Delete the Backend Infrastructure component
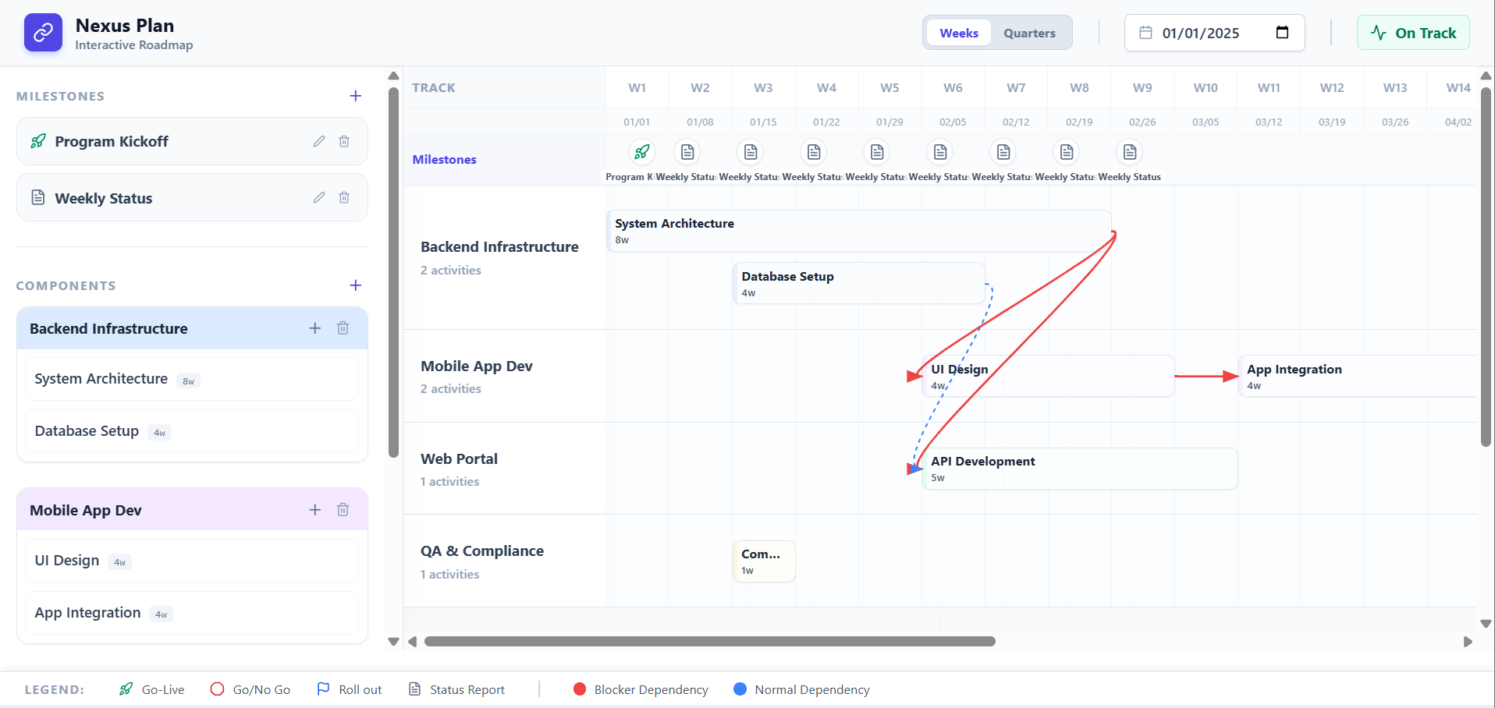The image size is (1495, 708). click(343, 328)
